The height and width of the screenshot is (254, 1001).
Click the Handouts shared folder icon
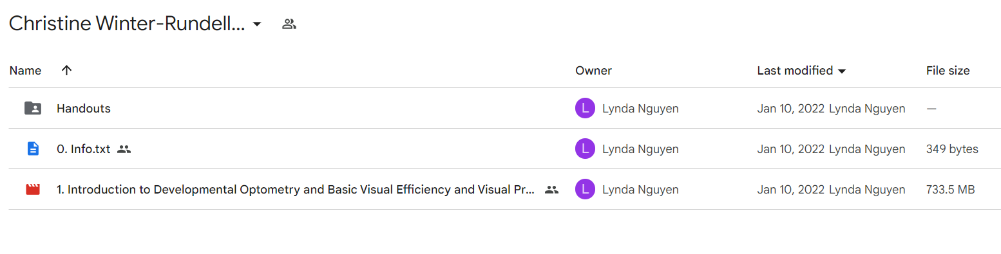pos(33,108)
